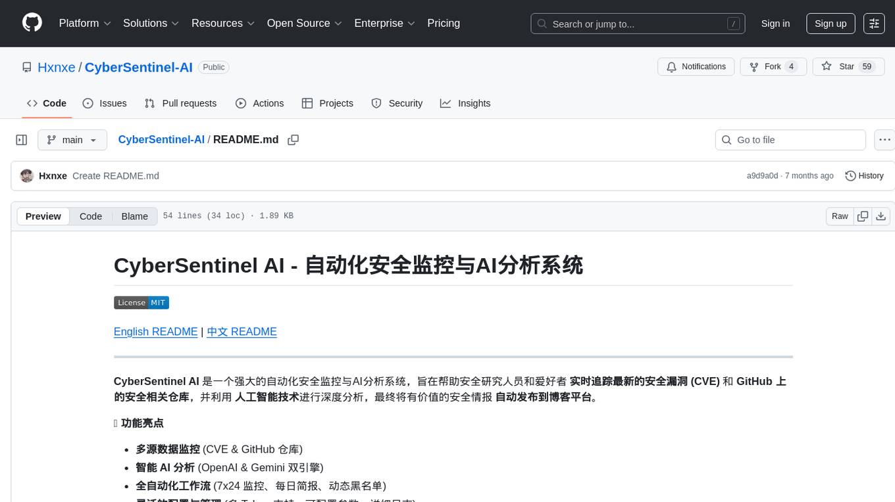Screen dimensions: 895x502
Task: Switch to the Code tab
Action: pos(47,103)
